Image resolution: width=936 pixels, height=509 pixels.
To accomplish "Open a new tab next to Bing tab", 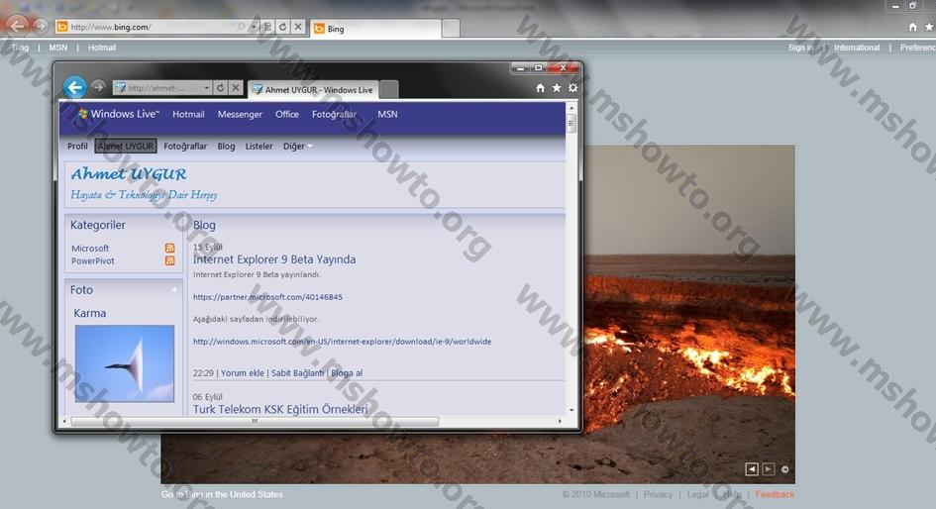I will click(x=451, y=28).
